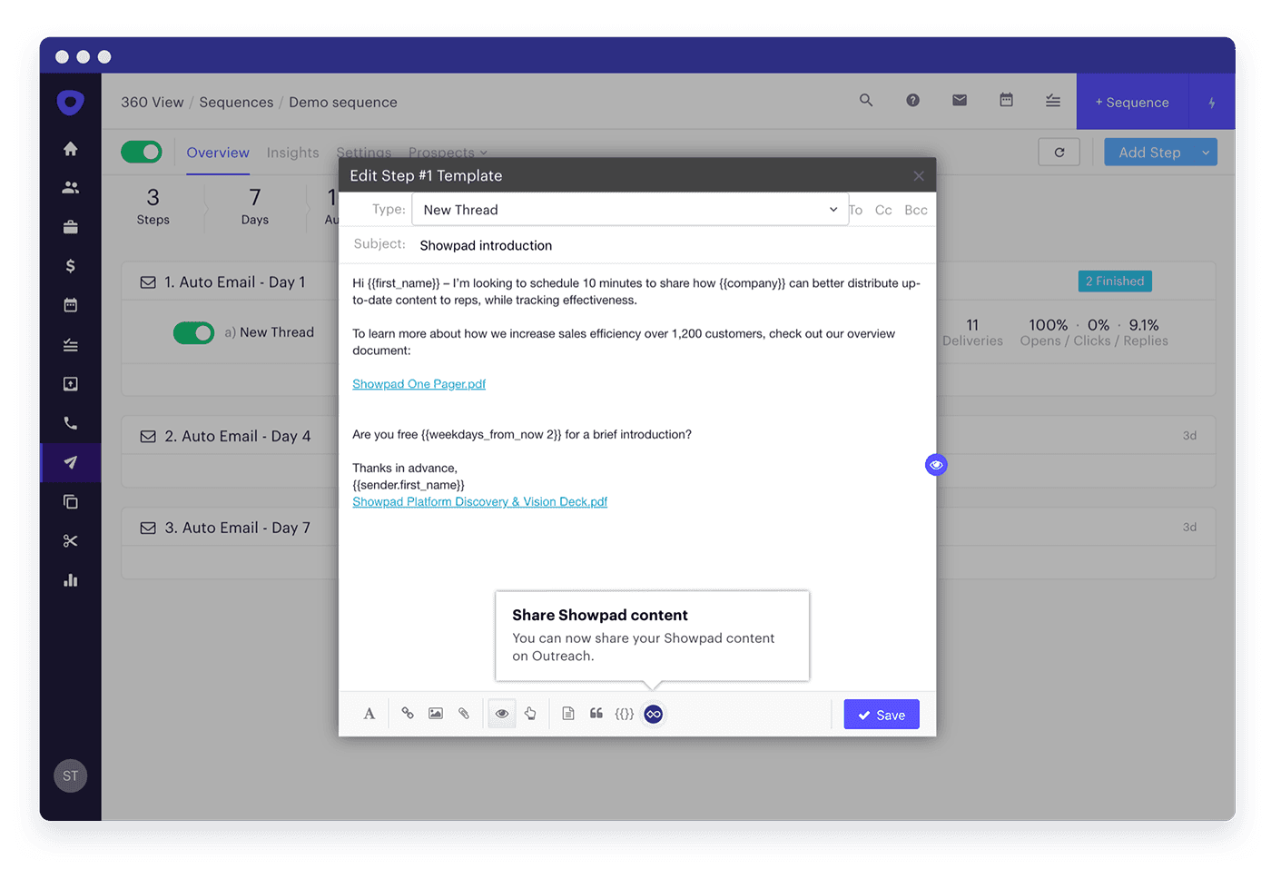The width and height of the screenshot is (1271, 879).
Task: Open the Showpad One Pager.pdf link
Action: pyautogui.click(x=419, y=384)
